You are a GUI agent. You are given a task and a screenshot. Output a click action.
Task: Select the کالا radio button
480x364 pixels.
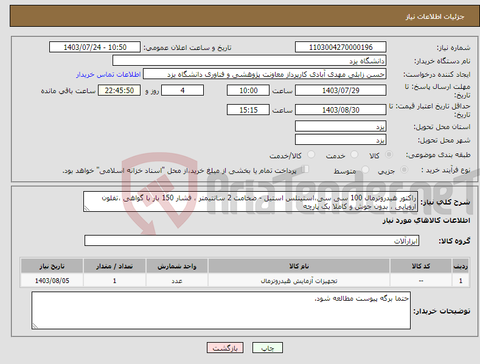point(389,155)
